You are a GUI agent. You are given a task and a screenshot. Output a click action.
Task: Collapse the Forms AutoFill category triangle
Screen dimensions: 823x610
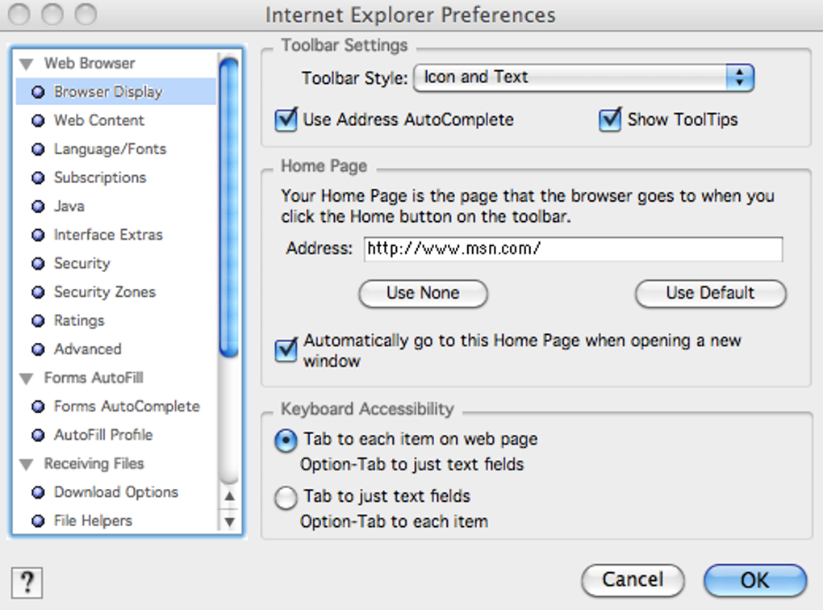tap(27, 378)
